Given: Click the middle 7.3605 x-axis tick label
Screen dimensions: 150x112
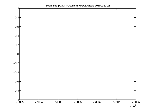Looking at the screenshot, I should coord(78,102).
